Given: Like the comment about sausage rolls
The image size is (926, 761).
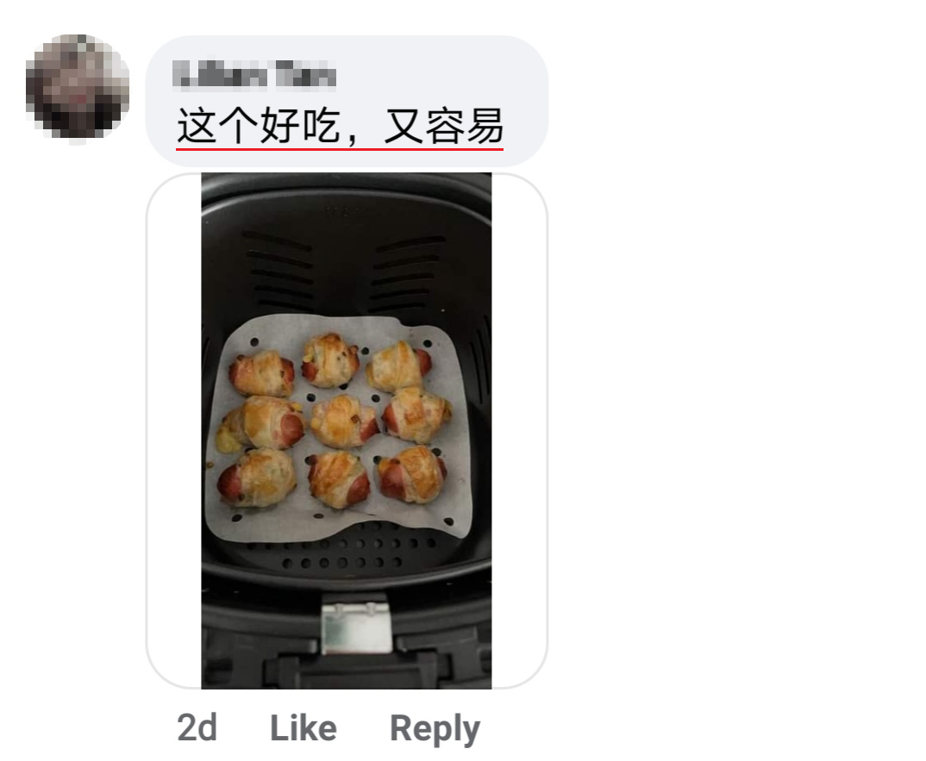Looking at the screenshot, I should (x=303, y=727).
